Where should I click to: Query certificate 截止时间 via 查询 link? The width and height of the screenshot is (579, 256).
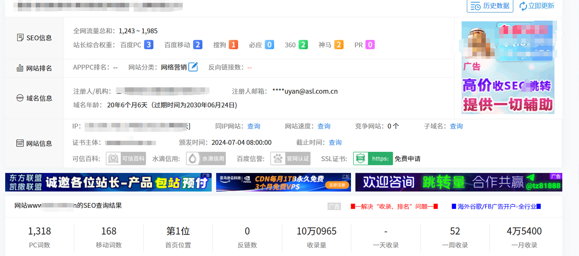coord(335,142)
